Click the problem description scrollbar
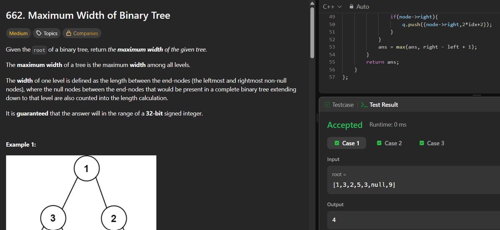This screenshot has width=500, height=230. click(313, 33)
